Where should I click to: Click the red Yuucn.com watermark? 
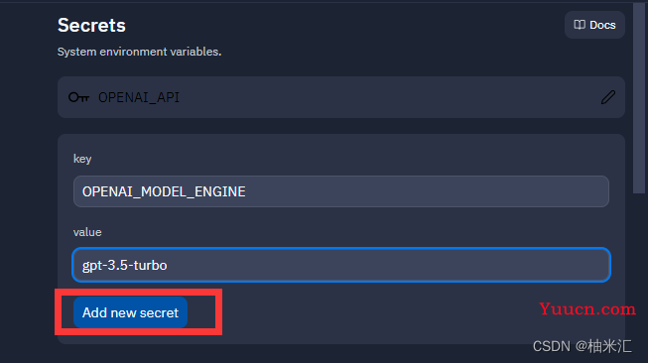[587, 308]
